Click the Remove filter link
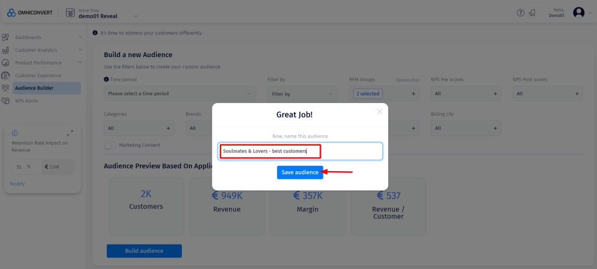This screenshot has width=597, height=269. [x=408, y=80]
